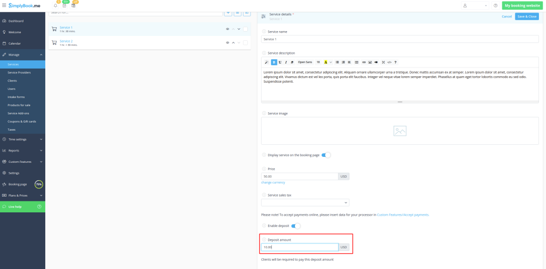Open code view in description editor
This screenshot has height=269, width=546.
tap(389, 62)
